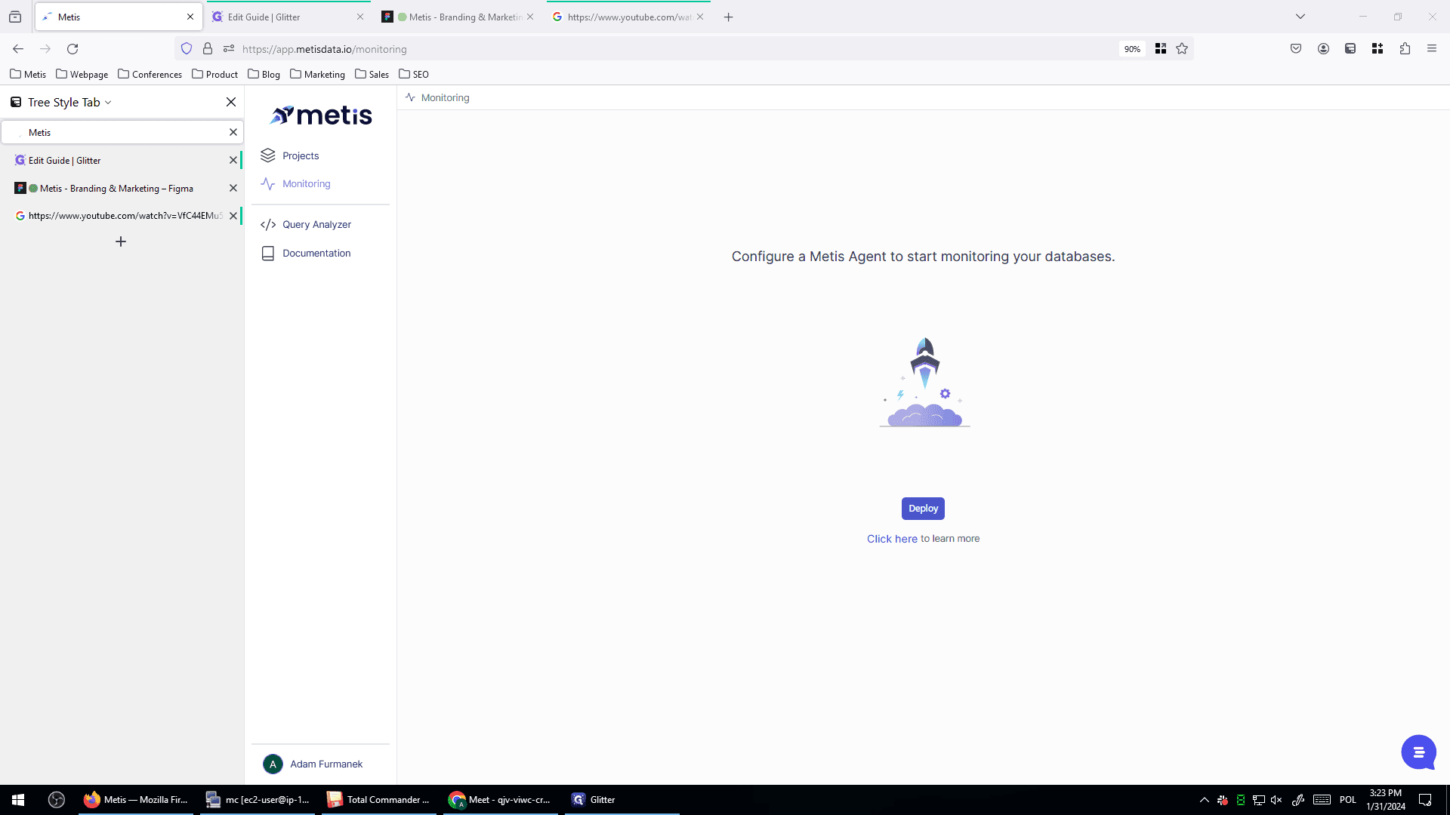Screen dimensions: 1450x815
Task: Open the mc ec2-user terminal in taskbar
Action: tap(257, 800)
